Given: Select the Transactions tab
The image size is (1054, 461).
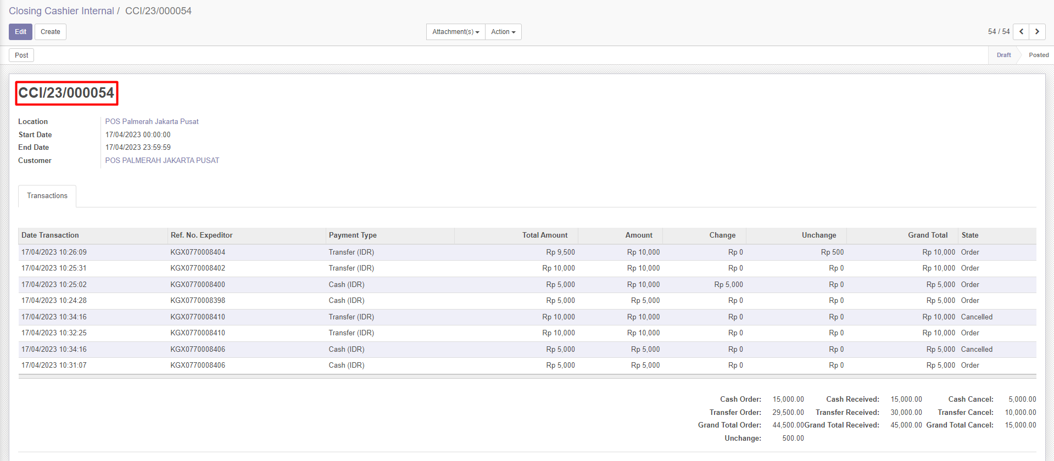Looking at the screenshot, I should [x=47, y=196].
